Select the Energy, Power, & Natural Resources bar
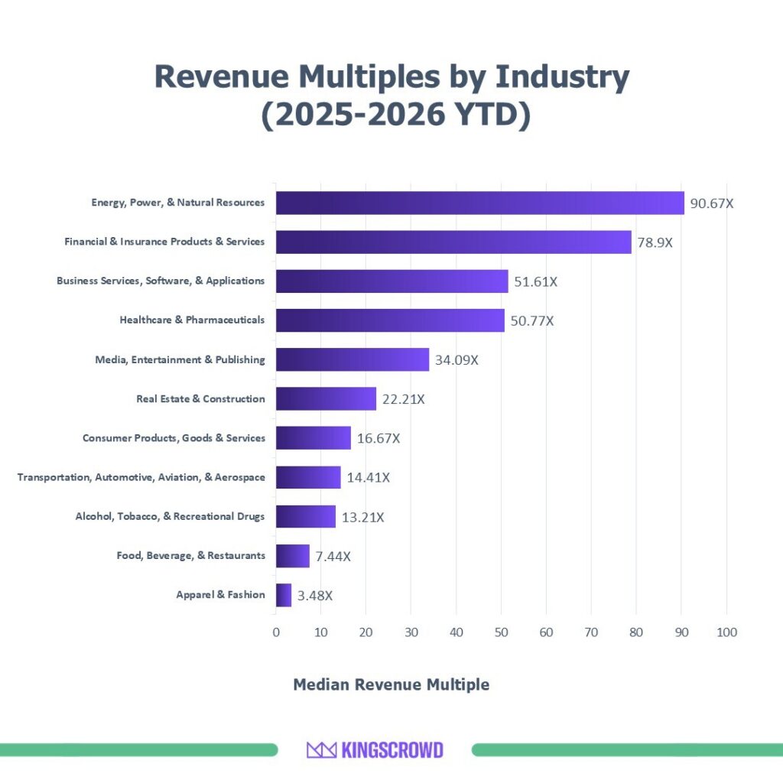The image size is (783, 783). coord(480,203)
